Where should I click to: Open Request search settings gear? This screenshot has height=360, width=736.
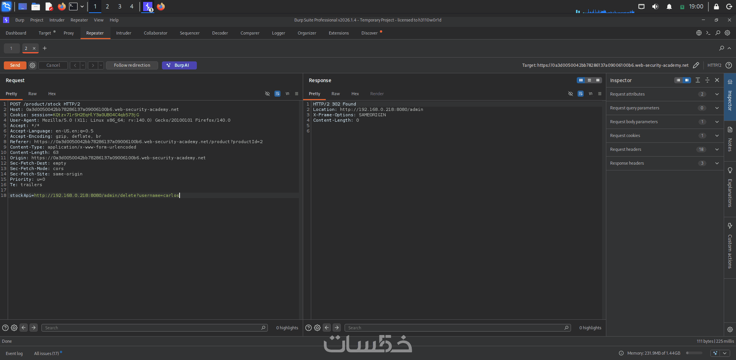(x=14, y=328)
